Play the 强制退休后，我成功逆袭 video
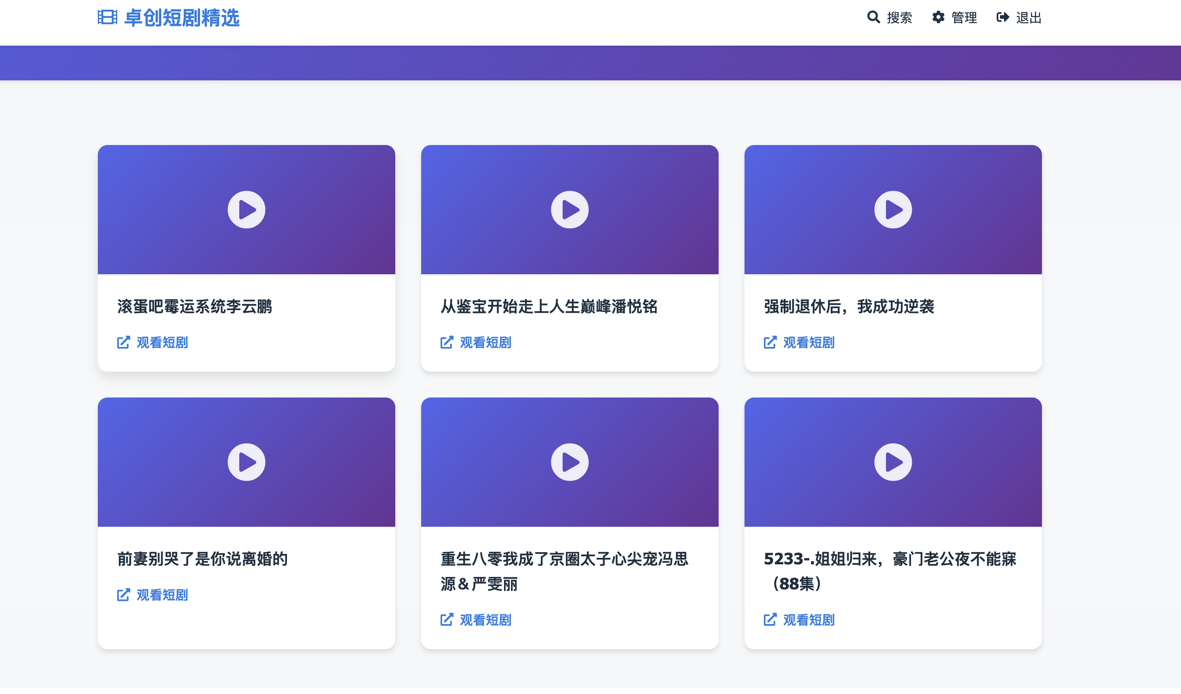1181x694 pixels. 893,210
